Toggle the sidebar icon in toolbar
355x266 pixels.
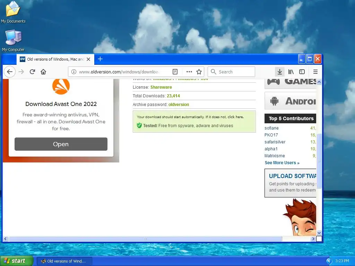302,72
